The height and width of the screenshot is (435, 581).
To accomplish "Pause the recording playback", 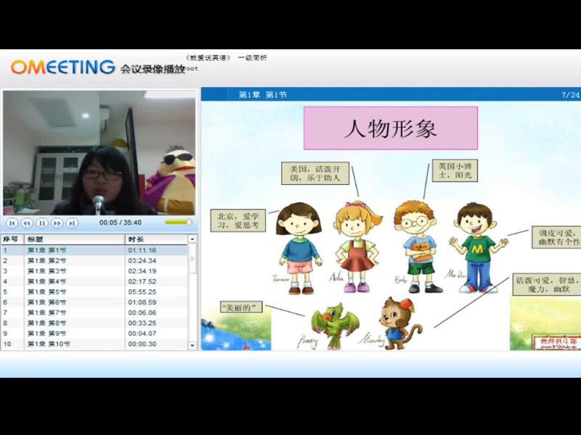I will (42, 223).
